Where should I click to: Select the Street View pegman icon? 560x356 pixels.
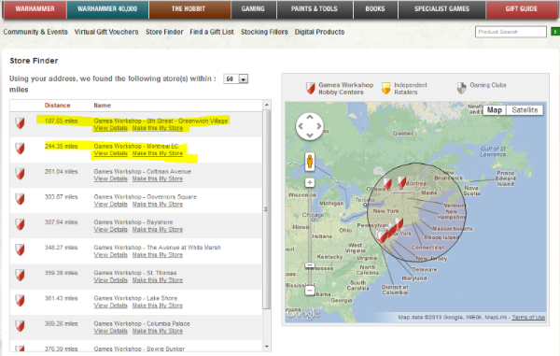(x=310, y=162)
